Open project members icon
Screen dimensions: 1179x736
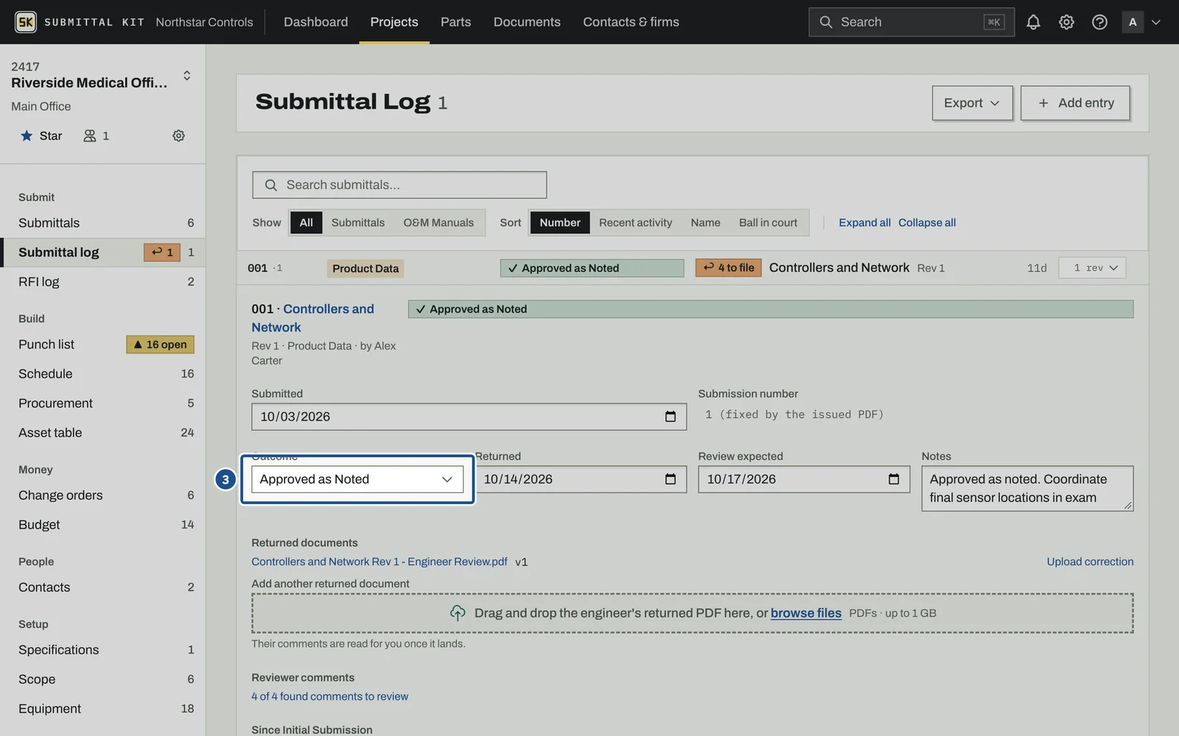coord(96,135)
